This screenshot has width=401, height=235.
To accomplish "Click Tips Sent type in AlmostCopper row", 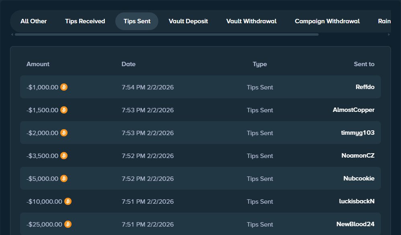I will tap(260, 110).
